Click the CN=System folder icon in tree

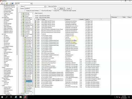[23, 33]
